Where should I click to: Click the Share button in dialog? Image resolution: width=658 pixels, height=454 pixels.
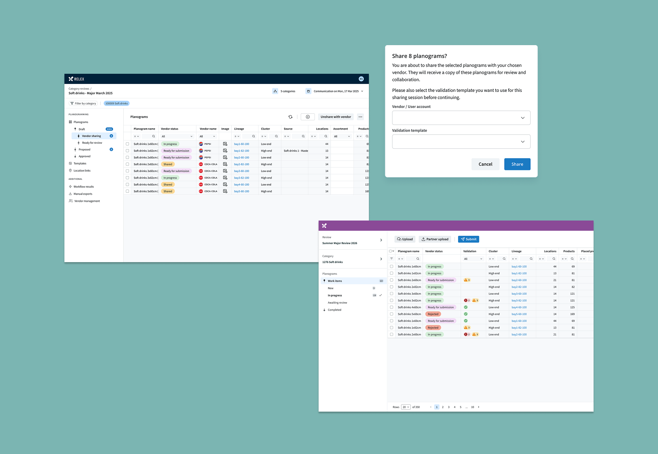point(517,164)
